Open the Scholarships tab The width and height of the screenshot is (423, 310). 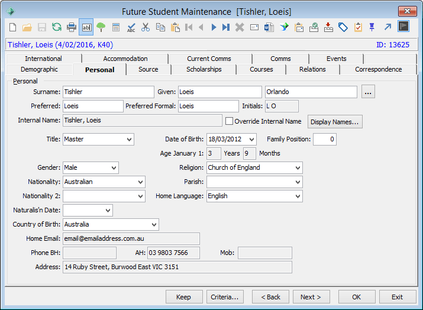click(204, 69)
